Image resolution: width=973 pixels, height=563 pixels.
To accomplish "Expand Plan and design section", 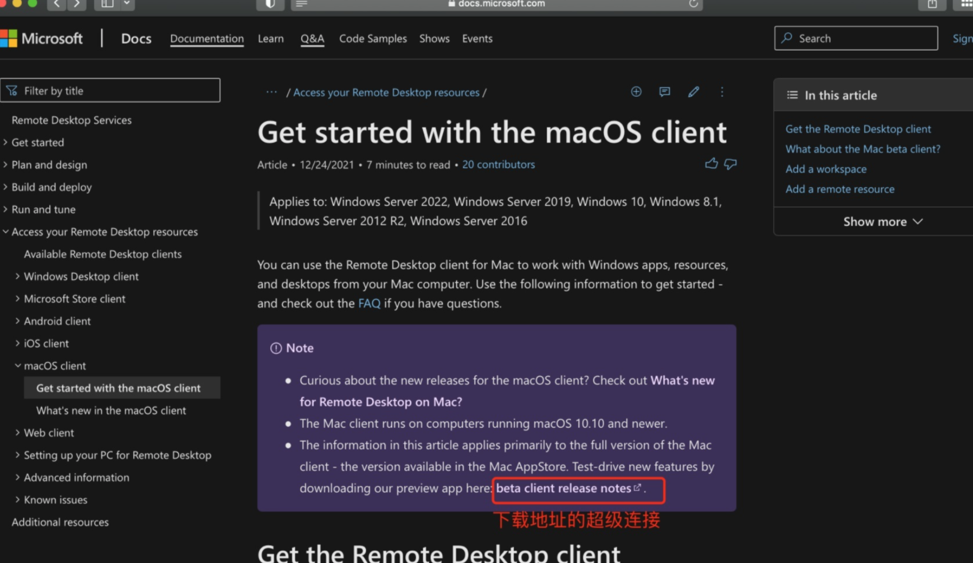I will pyautogui.click(x=5, y=165).
